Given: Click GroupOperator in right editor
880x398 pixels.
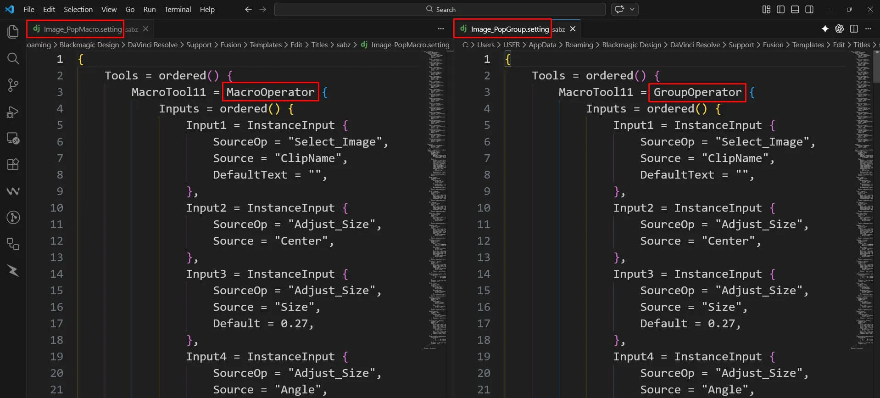Looking at the screenshot, I should coord(697,92).
